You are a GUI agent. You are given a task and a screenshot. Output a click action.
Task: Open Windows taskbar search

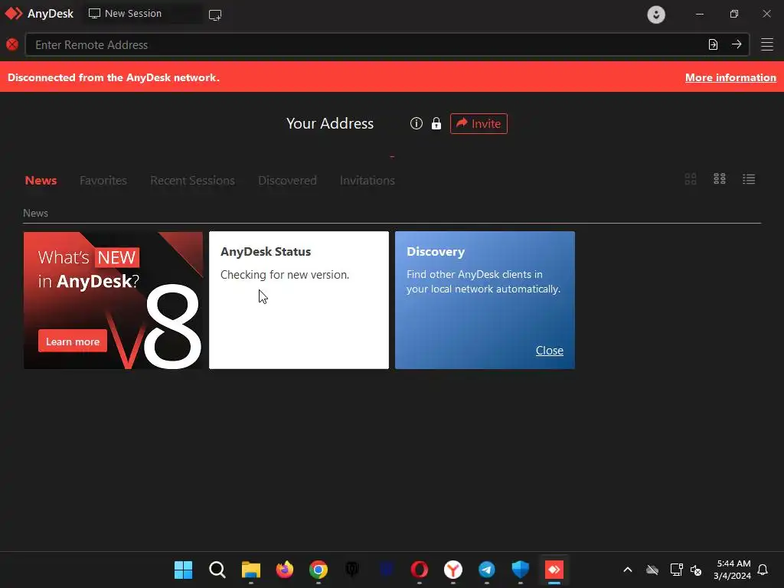click(217, 570)
